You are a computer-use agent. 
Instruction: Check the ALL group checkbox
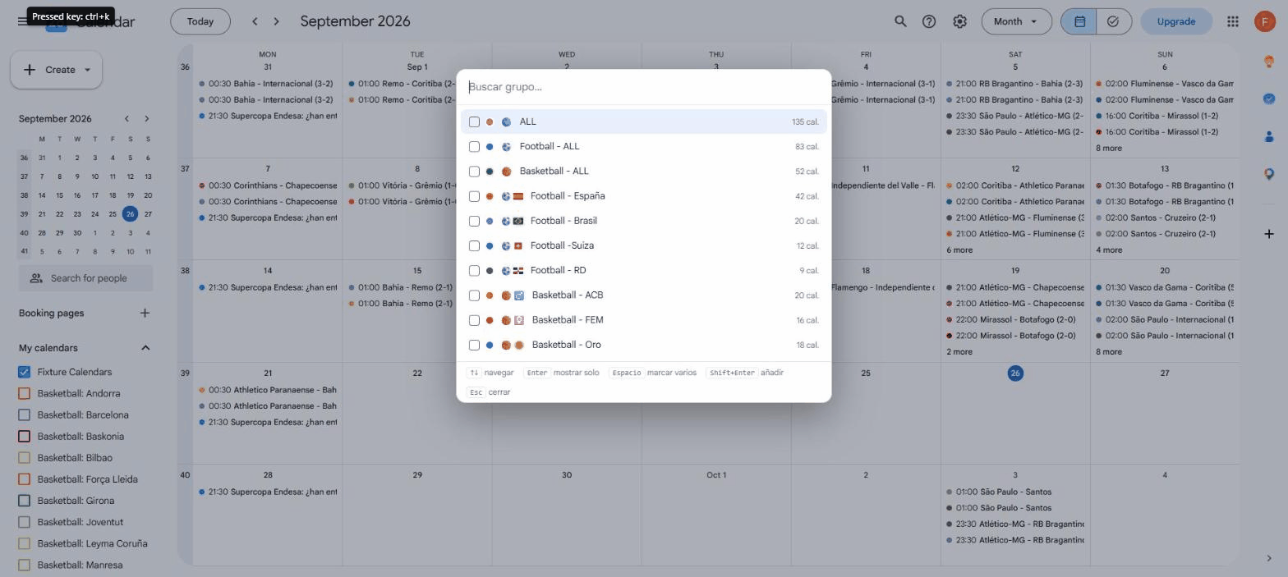pyautogui.click(x=474, y=122)
